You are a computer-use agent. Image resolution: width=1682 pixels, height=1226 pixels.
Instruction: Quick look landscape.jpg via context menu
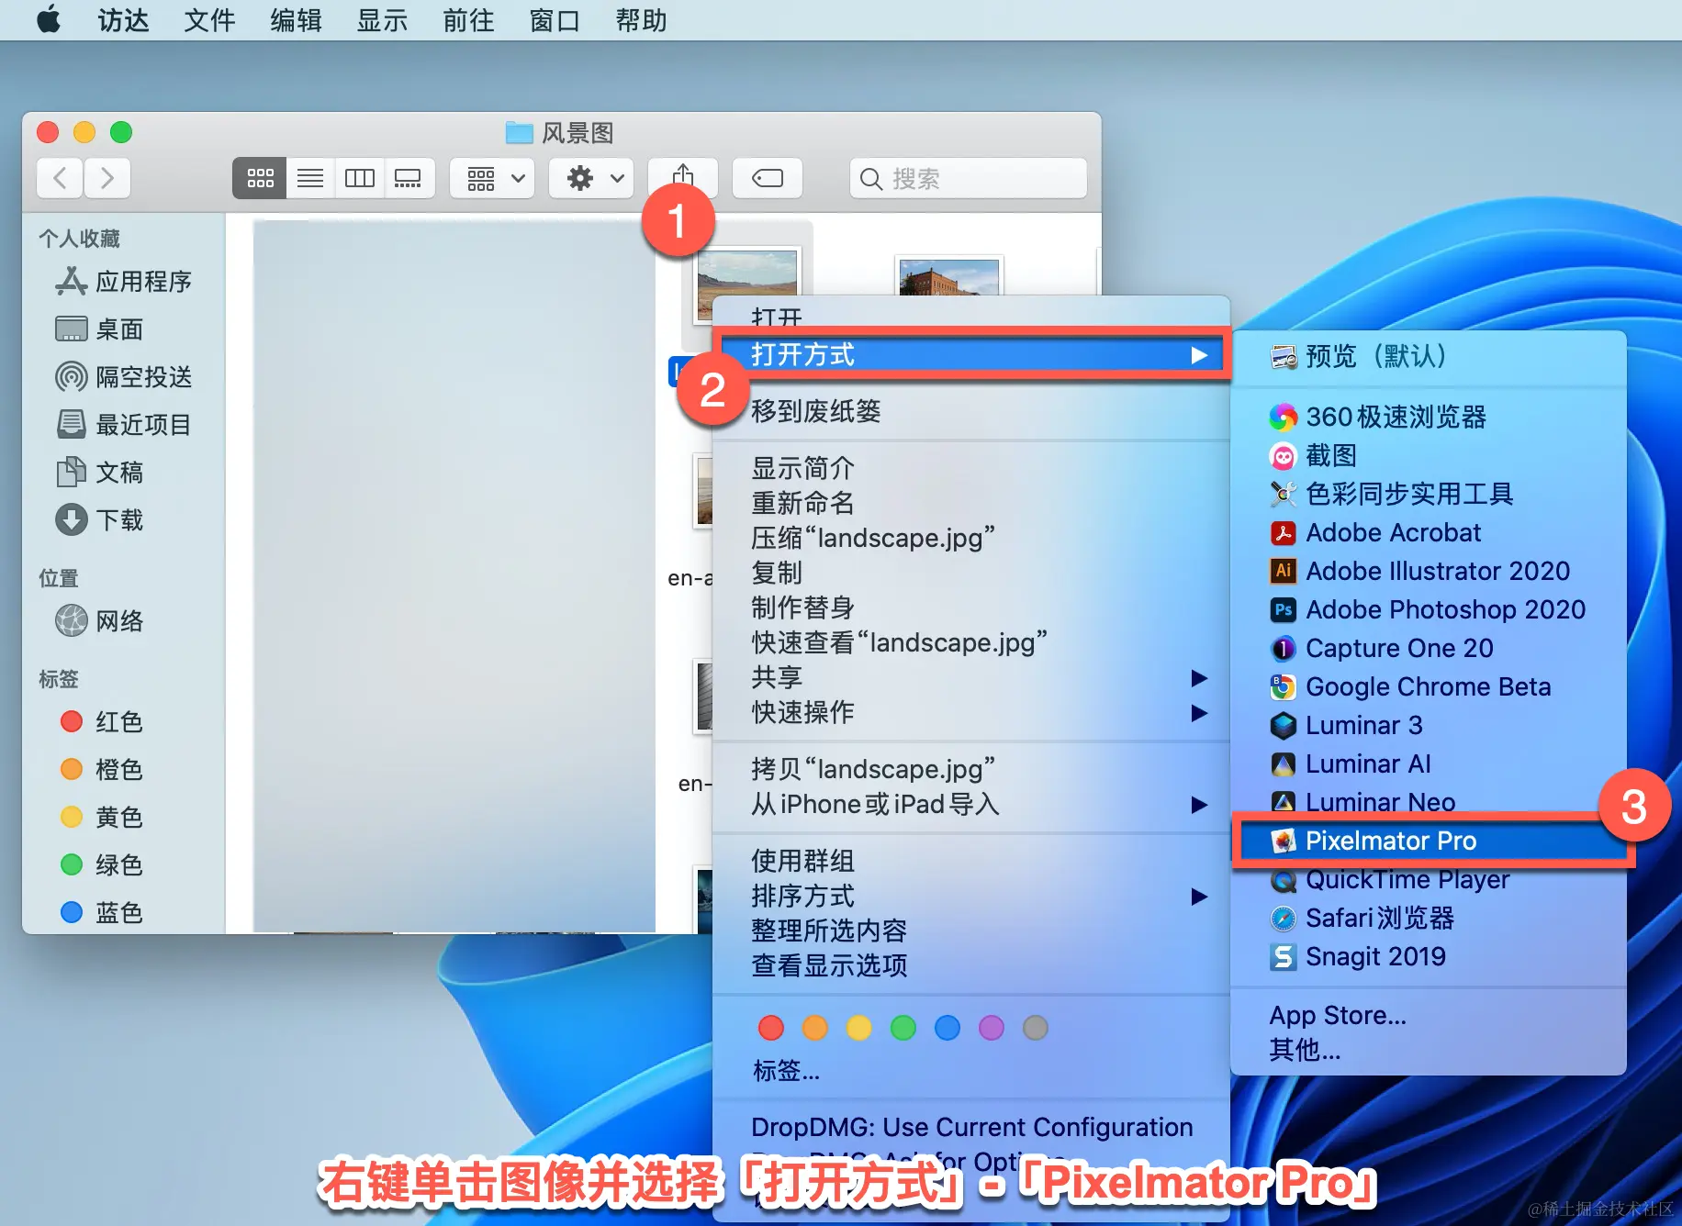click(x=971, y=642)
